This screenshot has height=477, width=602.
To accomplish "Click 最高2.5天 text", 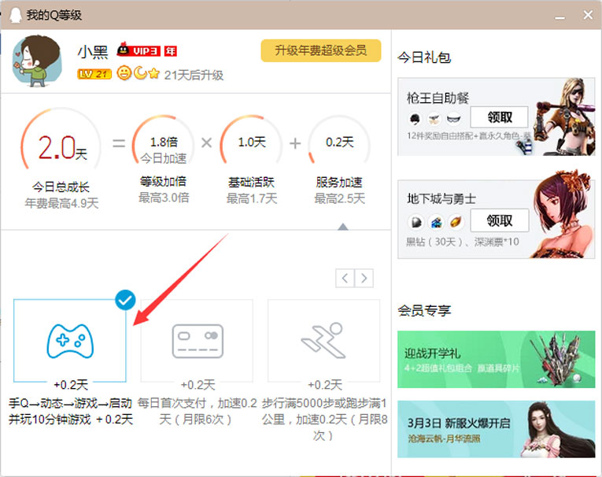I will (340, 198).
